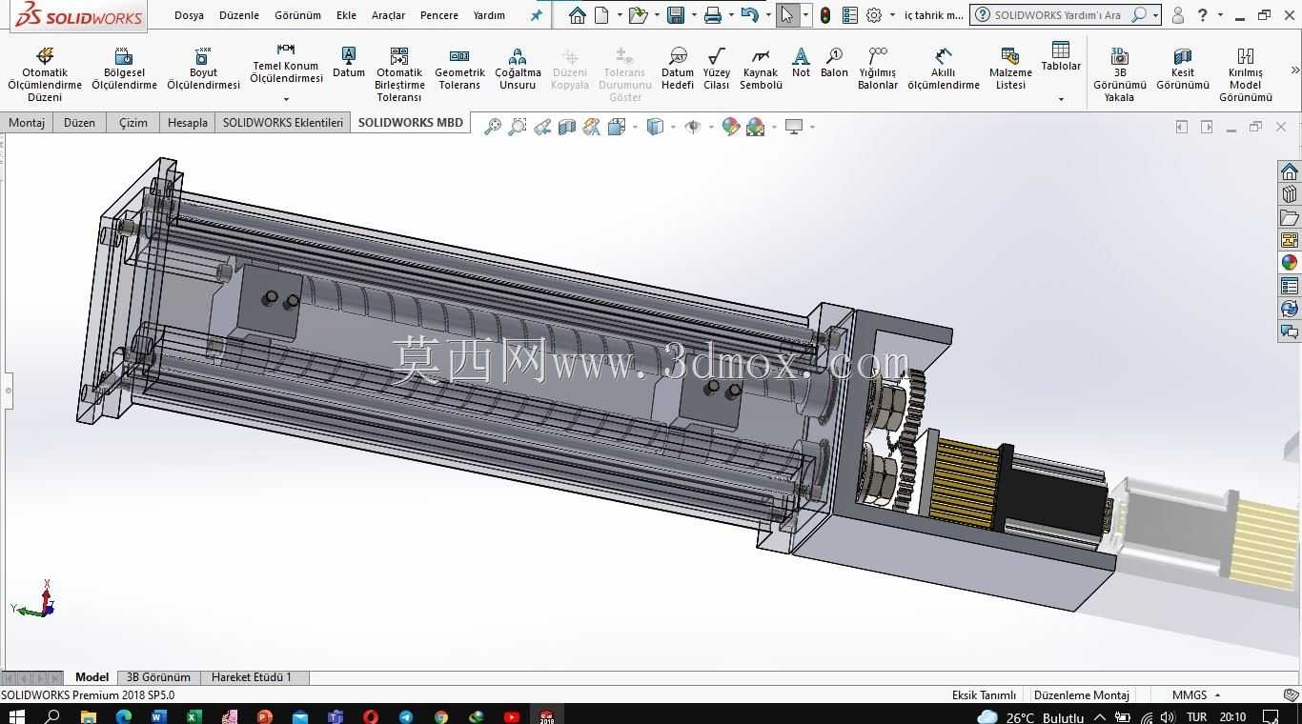Click Zoom to Fit in view toolbar
1302x724 pixels.
pyautogui.click(x=493, y=127)
